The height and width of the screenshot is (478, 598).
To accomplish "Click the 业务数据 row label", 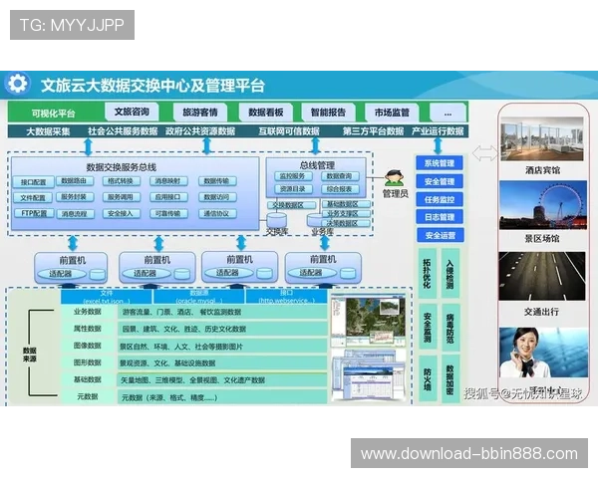I will click(x=88, y=312).
